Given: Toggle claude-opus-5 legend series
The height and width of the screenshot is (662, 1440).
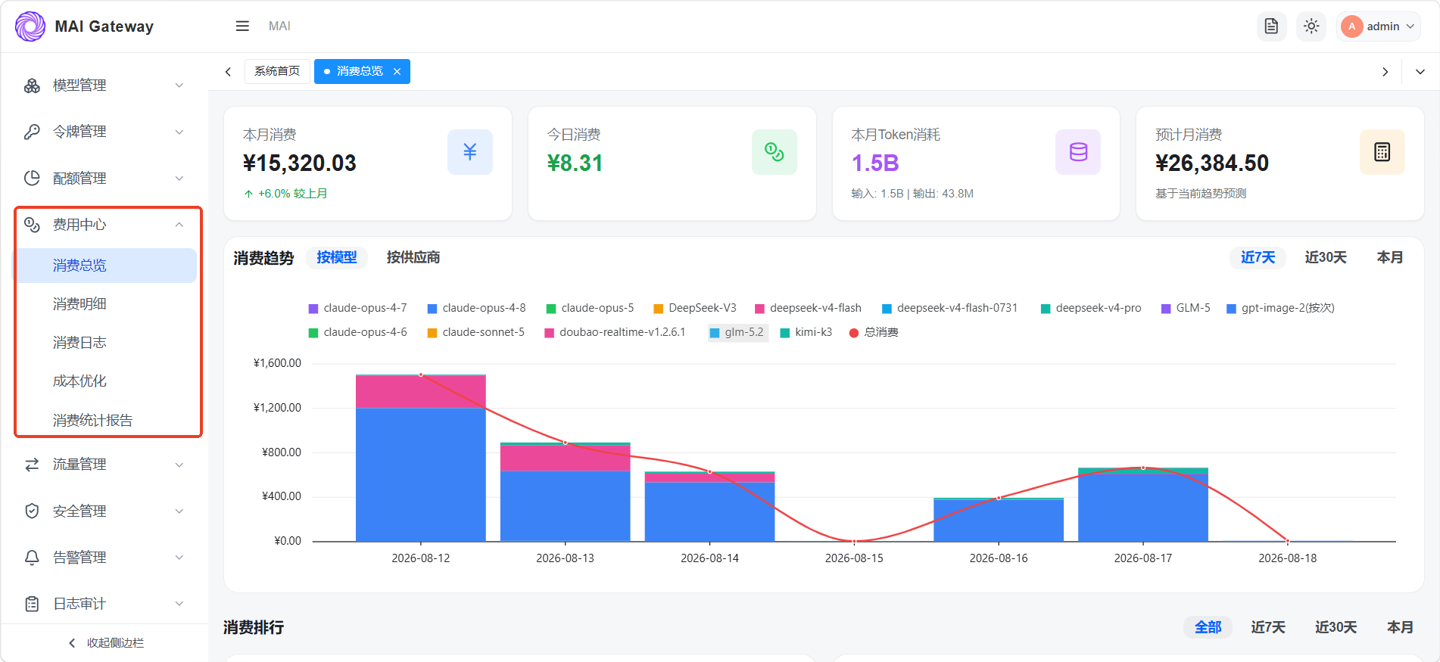Looking at the screenshot, I should click(x=590, y=308).
